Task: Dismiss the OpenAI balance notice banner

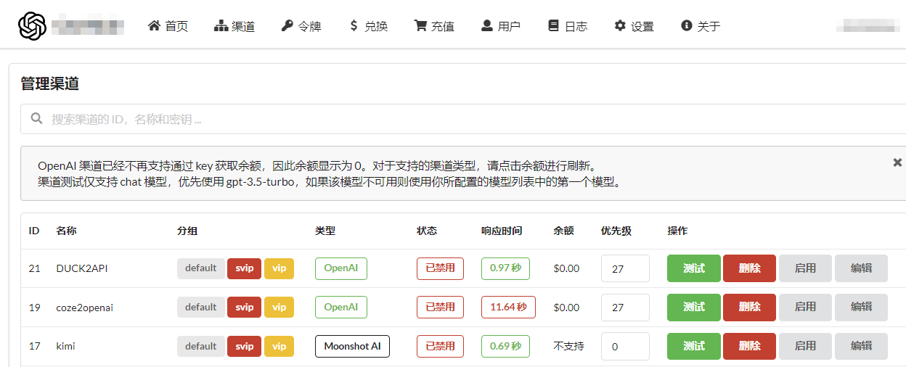Action: (897, 162)
